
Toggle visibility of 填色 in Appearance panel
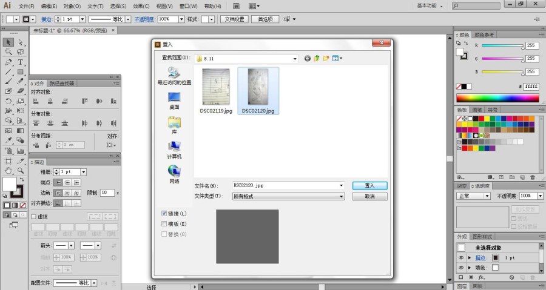tap(461, 268)
